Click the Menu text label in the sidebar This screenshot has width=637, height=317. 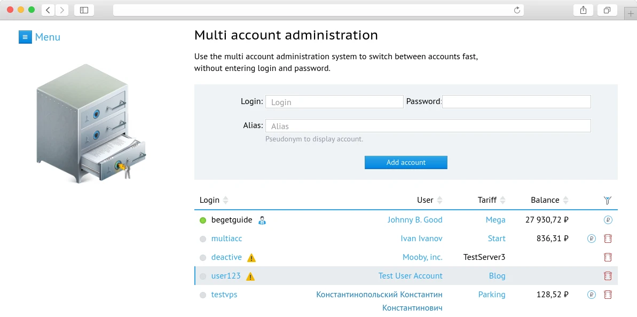pyautogui.click(x=48, y=37)
